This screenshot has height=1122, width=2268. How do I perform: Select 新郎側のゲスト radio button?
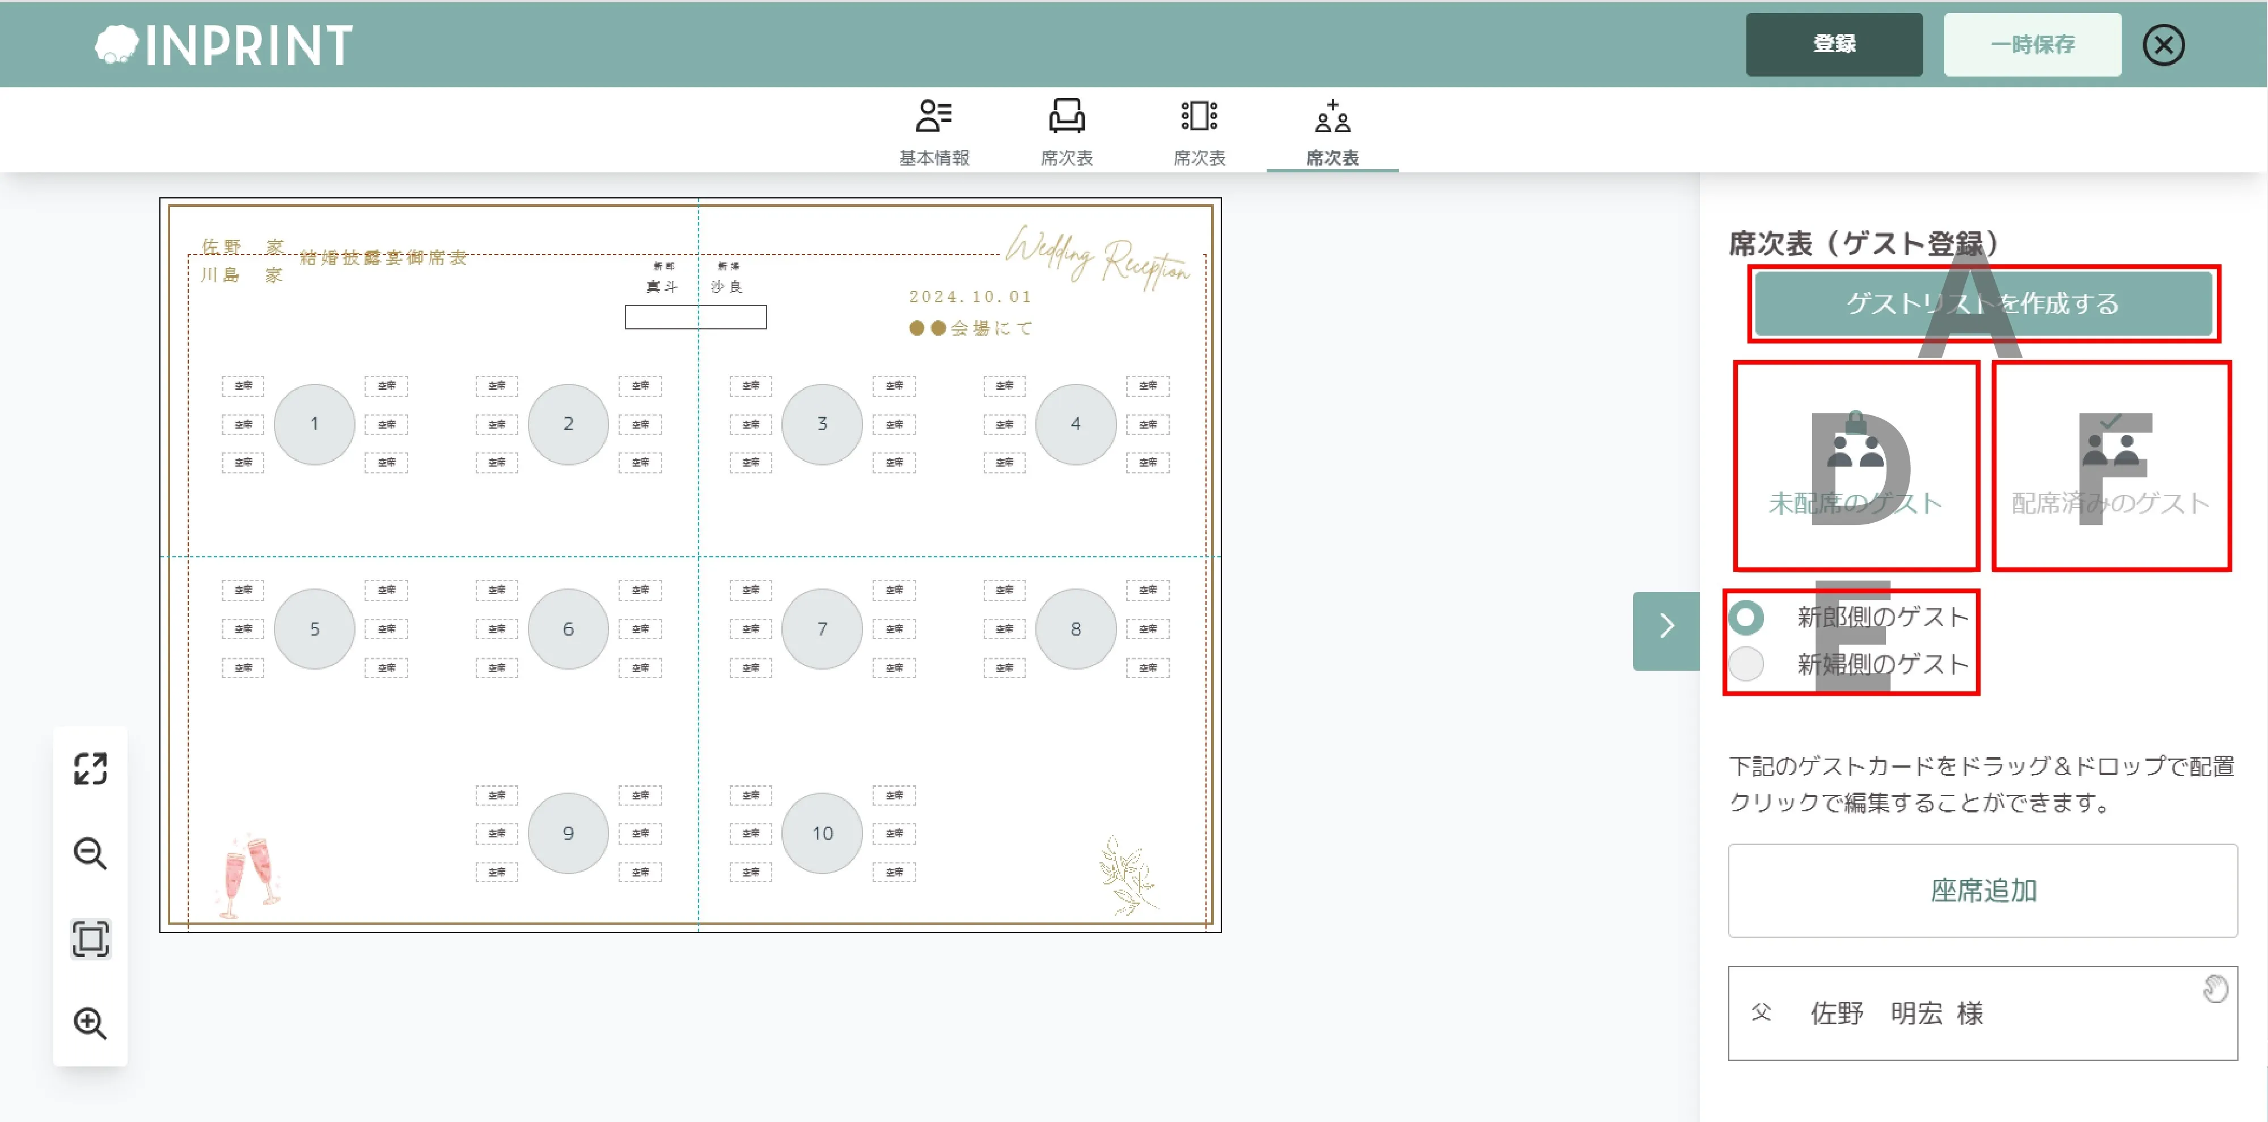point(1746,616)
